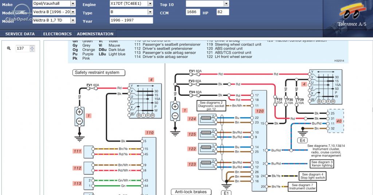The height and width of the screenshot is (195, 373).
Task: Open the ADMINISTRATION menu
Action: pyautogui.click(x=95, y=34)
